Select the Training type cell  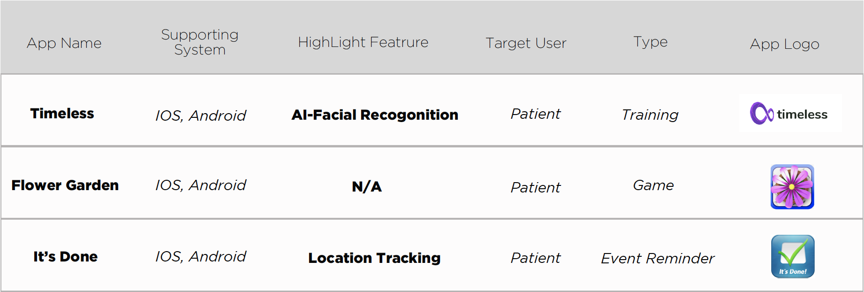(650, 115)
